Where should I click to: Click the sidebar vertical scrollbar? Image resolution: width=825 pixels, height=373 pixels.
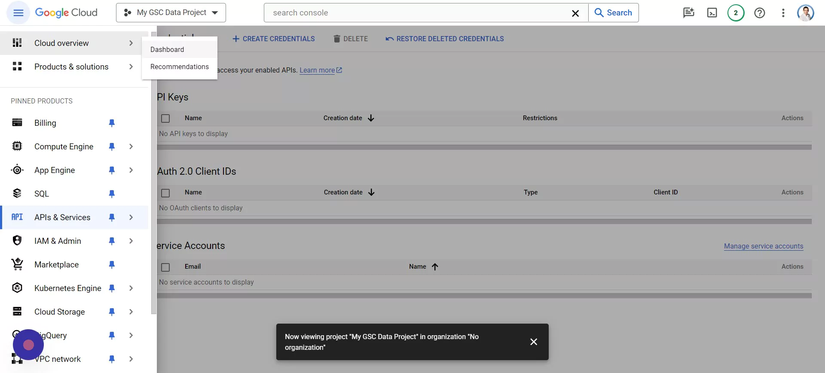coord(154,173)
